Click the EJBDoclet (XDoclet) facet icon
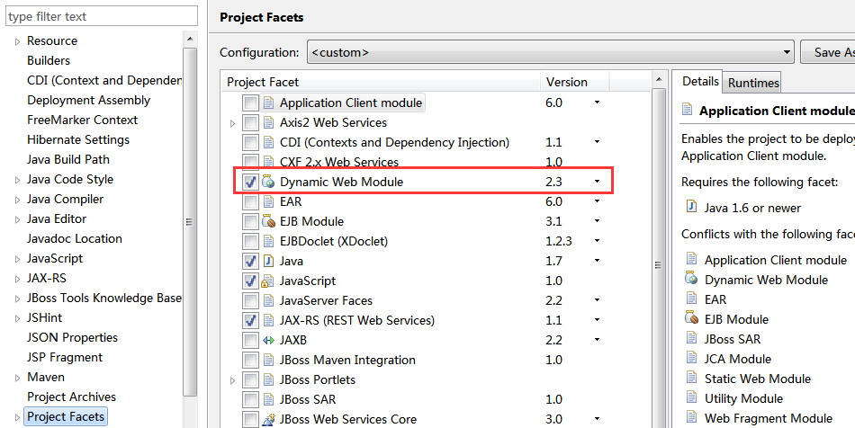 (x=267, y=241)
